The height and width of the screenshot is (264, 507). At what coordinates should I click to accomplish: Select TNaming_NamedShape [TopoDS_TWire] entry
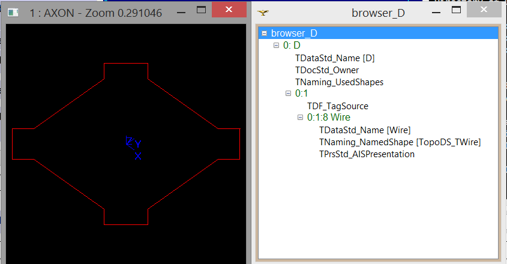coord(400,142)
